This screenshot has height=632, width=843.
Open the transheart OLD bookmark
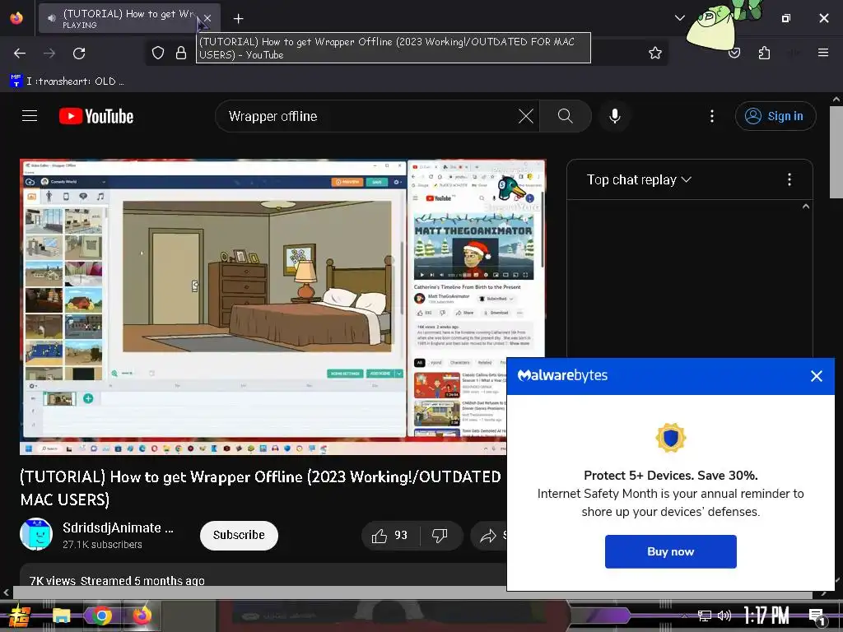[x=67, y=81]
